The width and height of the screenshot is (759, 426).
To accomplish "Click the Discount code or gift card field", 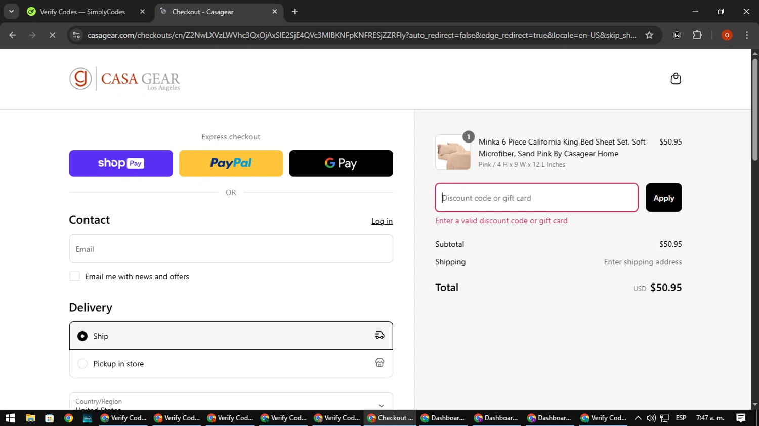I will coord(536,198).
